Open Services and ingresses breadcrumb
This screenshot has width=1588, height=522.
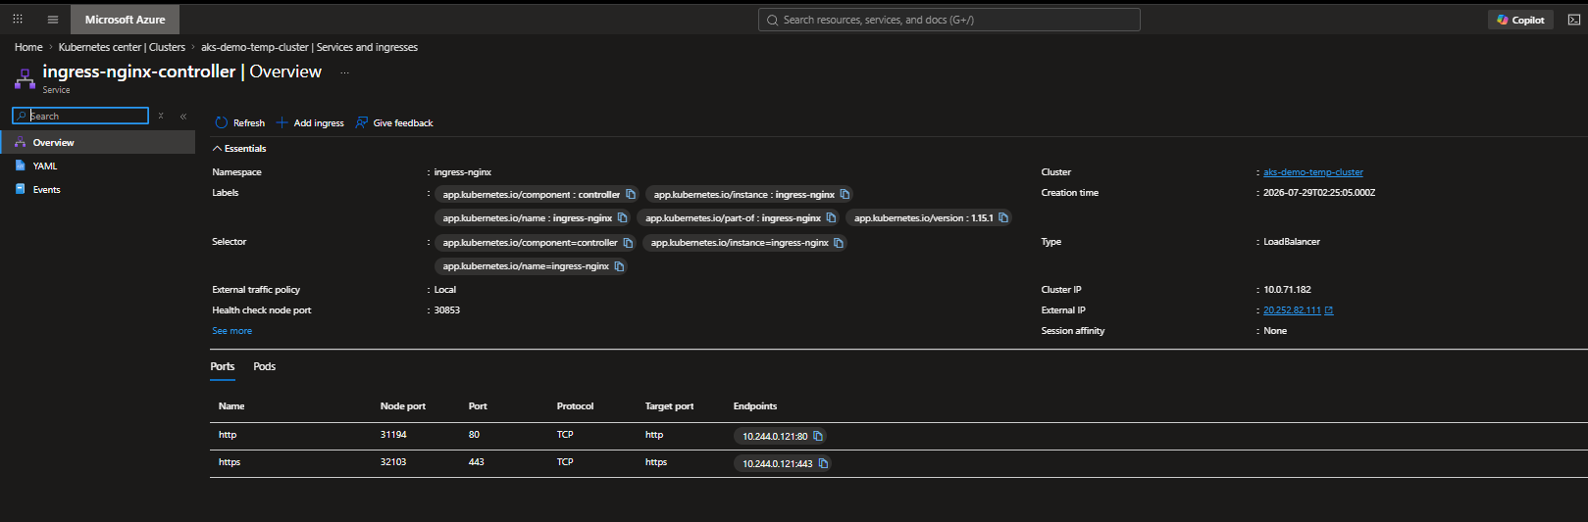[x=310, y=47]
